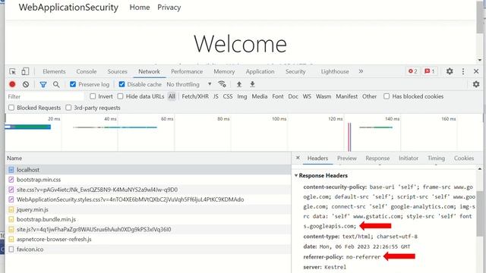The height and width of the screenshot is (273, 486).
Task: Export HAR file with download arrow
Action: 252,84
